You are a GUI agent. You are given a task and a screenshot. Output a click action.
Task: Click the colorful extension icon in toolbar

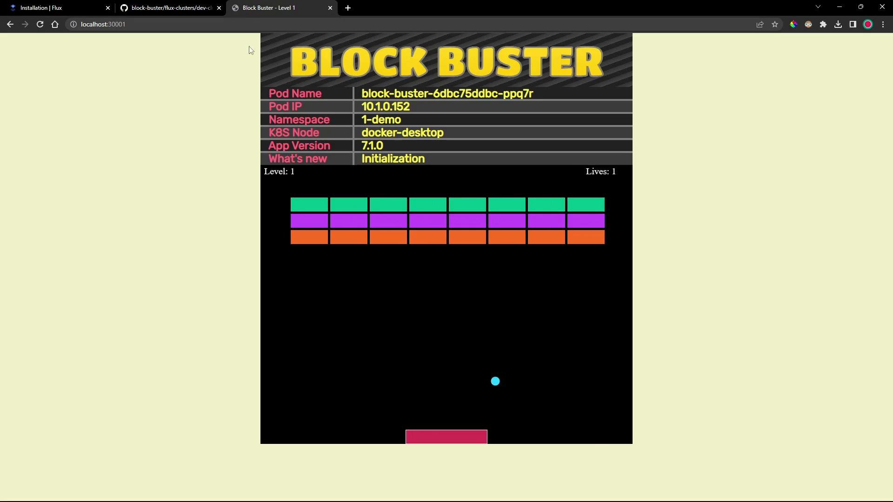(793, 24)
